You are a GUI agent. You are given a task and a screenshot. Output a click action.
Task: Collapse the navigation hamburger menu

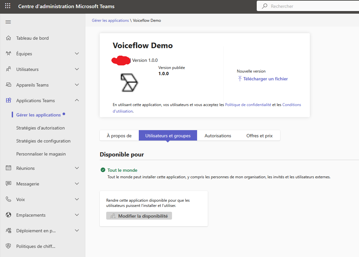(x=8, y=22)
